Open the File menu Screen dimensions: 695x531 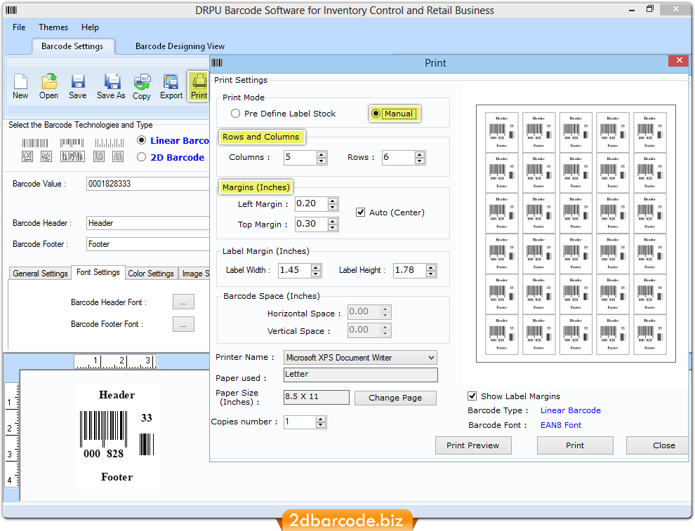click(19, 27)
